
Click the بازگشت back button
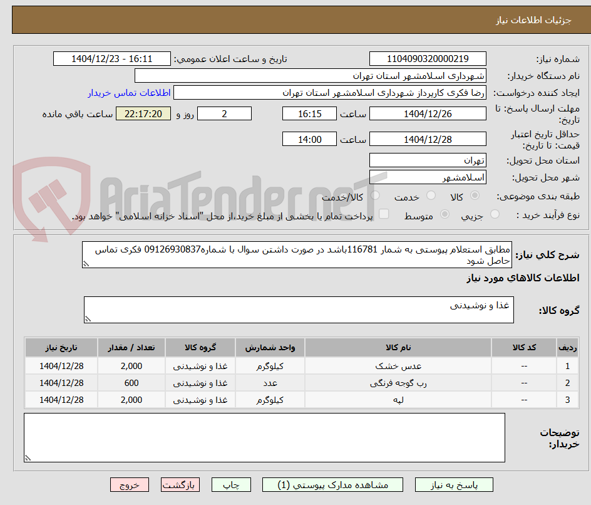(x=180, y=484)
